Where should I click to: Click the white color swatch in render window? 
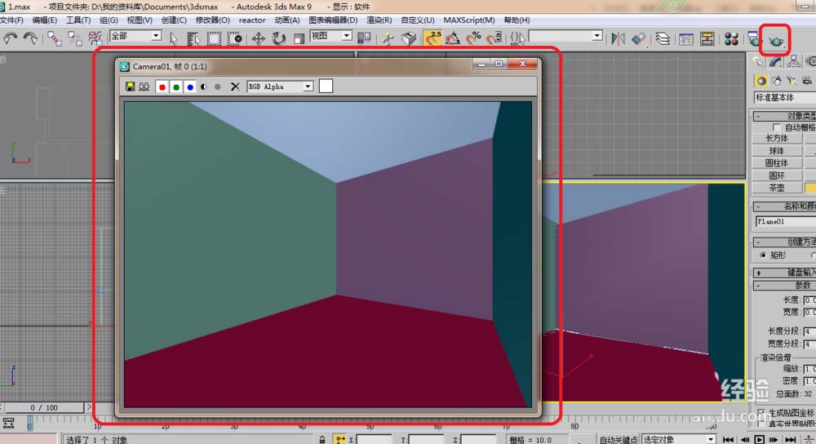[326, 87]
